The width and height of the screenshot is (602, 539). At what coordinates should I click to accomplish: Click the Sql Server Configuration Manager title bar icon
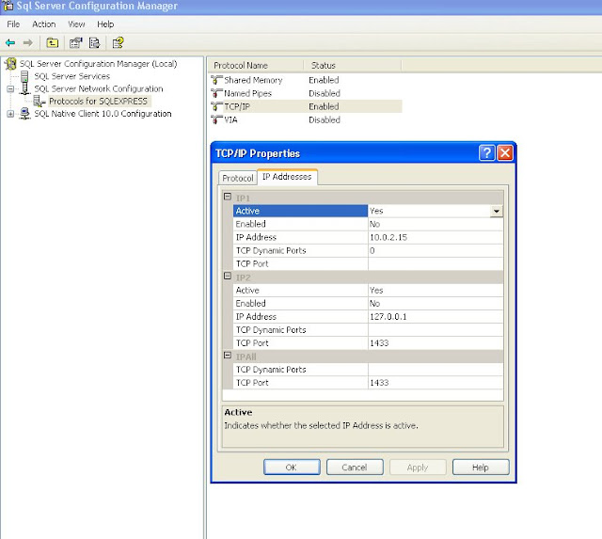point(8,6)
